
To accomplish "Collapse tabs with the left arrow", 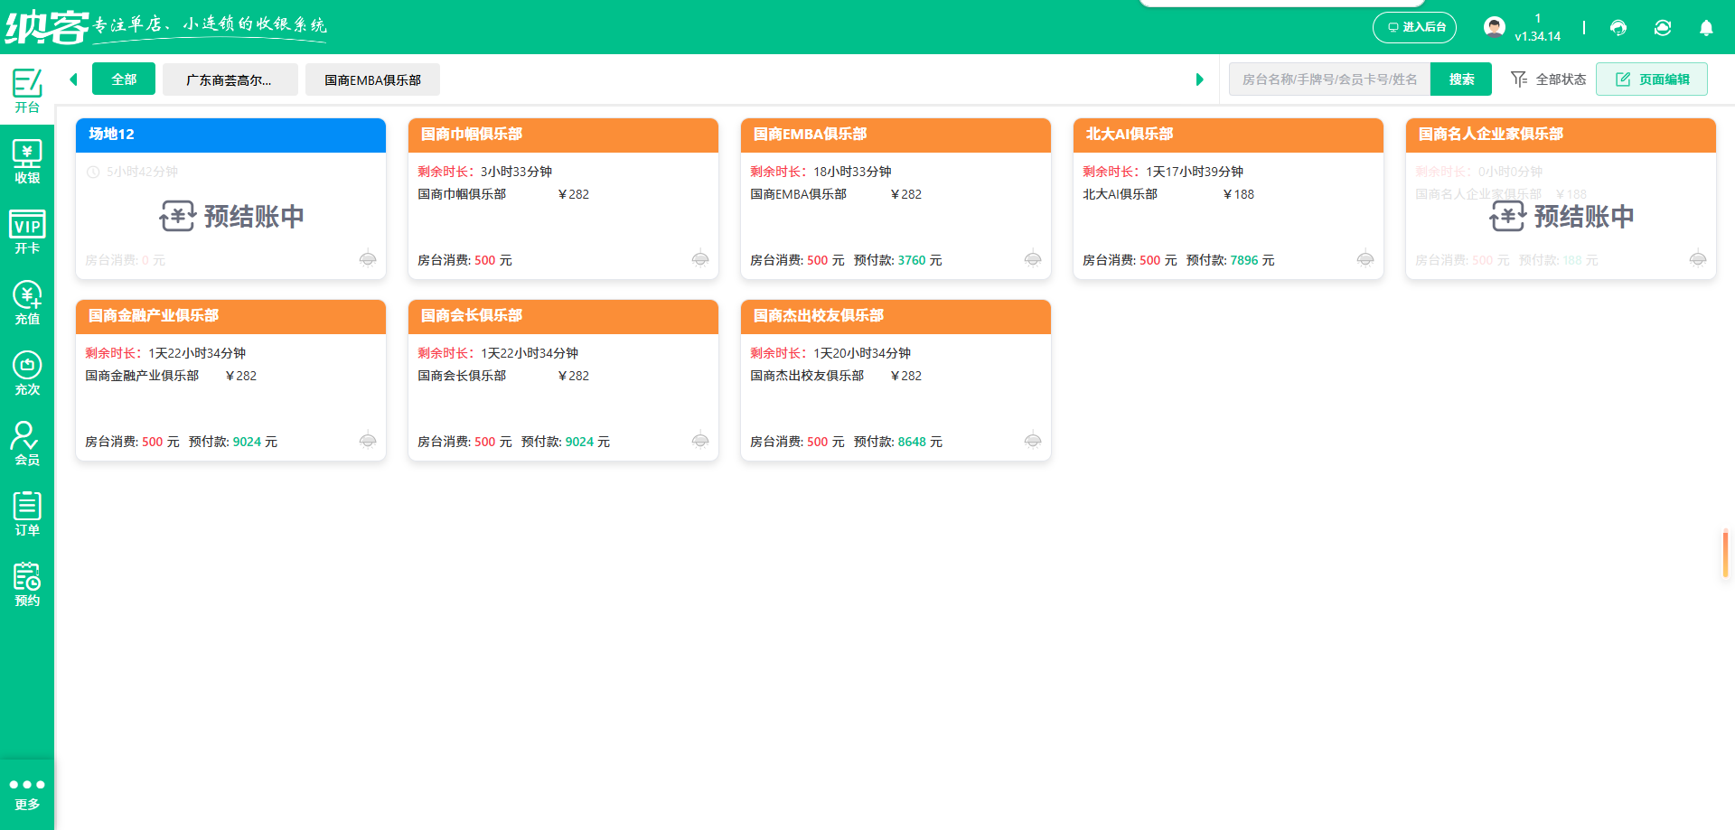I will 73,79.
